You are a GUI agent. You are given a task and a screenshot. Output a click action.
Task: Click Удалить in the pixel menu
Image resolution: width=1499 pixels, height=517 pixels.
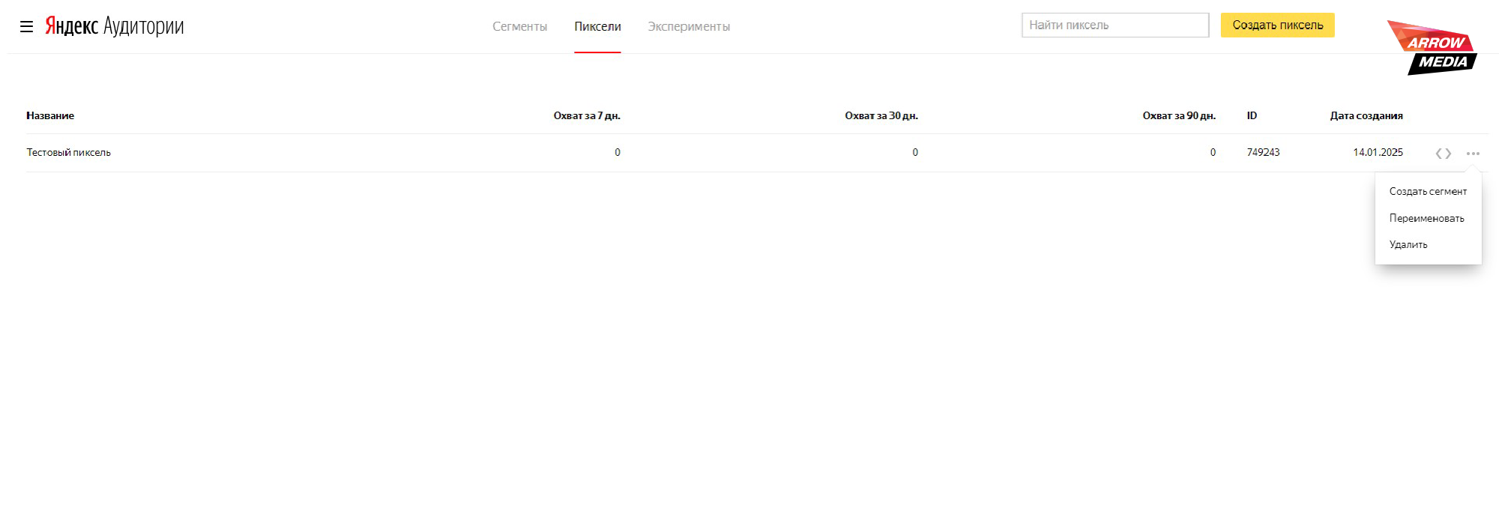tap(1408, 245)
